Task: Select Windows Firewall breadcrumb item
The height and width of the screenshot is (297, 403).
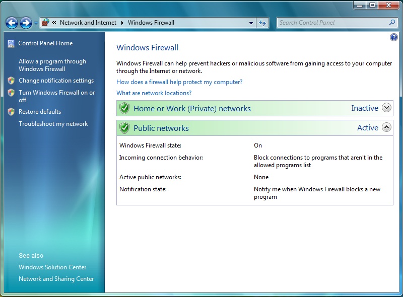Action: (151, 23)
